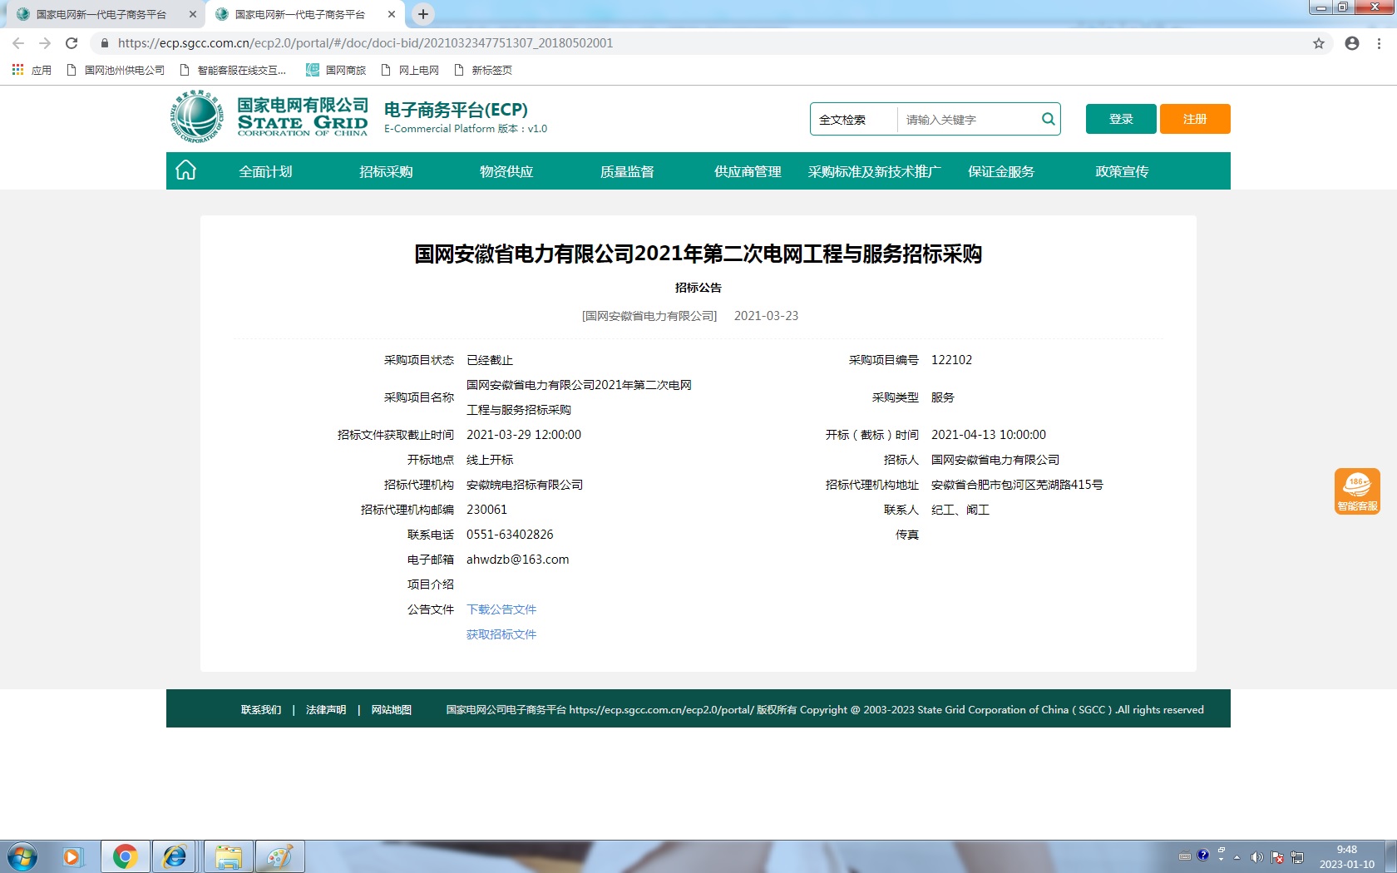Viewport: 1397px width, 873px height.
Task: Click the site lock icon in address bar
Action: (x=105, y=43)
